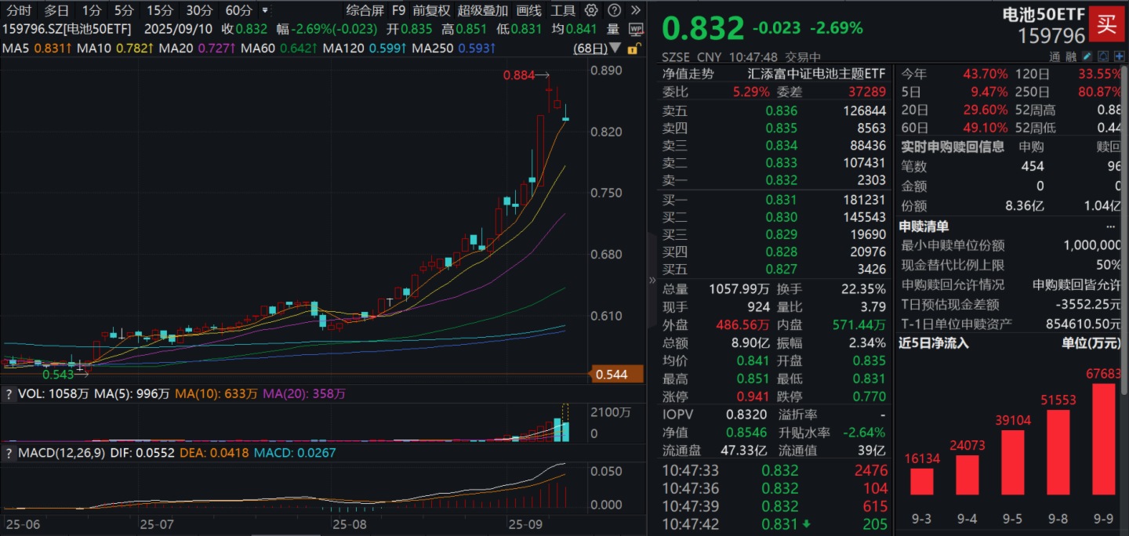The image size is (1129, 536).
Task: Open MACD indicator help question mark
Action: 9,453
